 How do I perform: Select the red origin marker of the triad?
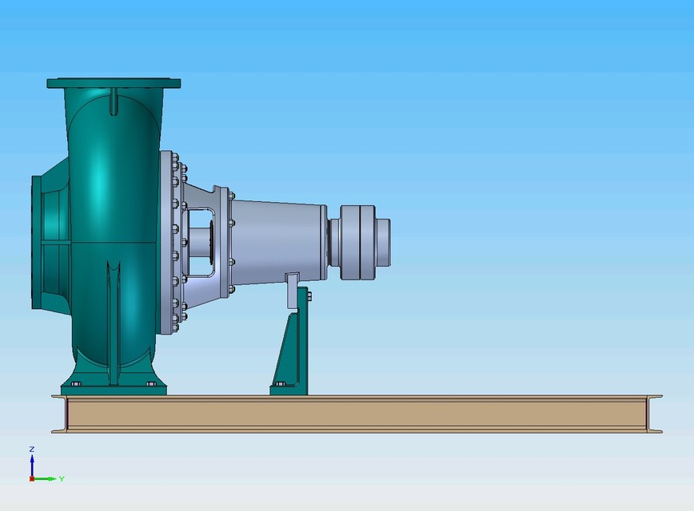coord(31,478)
